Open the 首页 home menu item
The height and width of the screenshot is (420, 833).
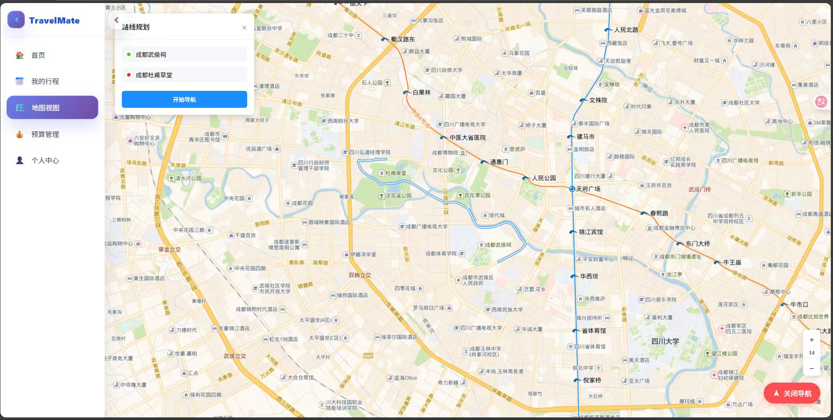coord(52,55)
